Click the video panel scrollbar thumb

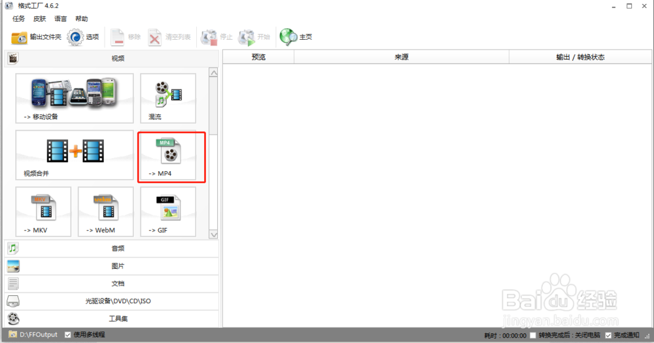tap(214, 106)
